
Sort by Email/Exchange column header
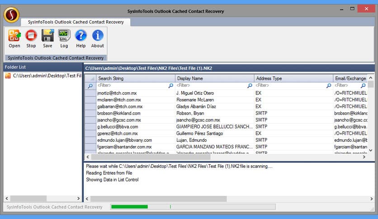(x=350, y=78)
